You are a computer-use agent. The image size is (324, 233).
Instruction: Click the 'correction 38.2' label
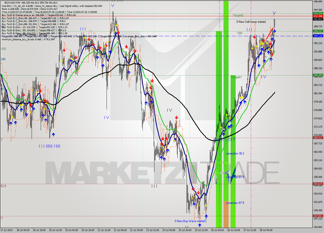click(235, 153)
